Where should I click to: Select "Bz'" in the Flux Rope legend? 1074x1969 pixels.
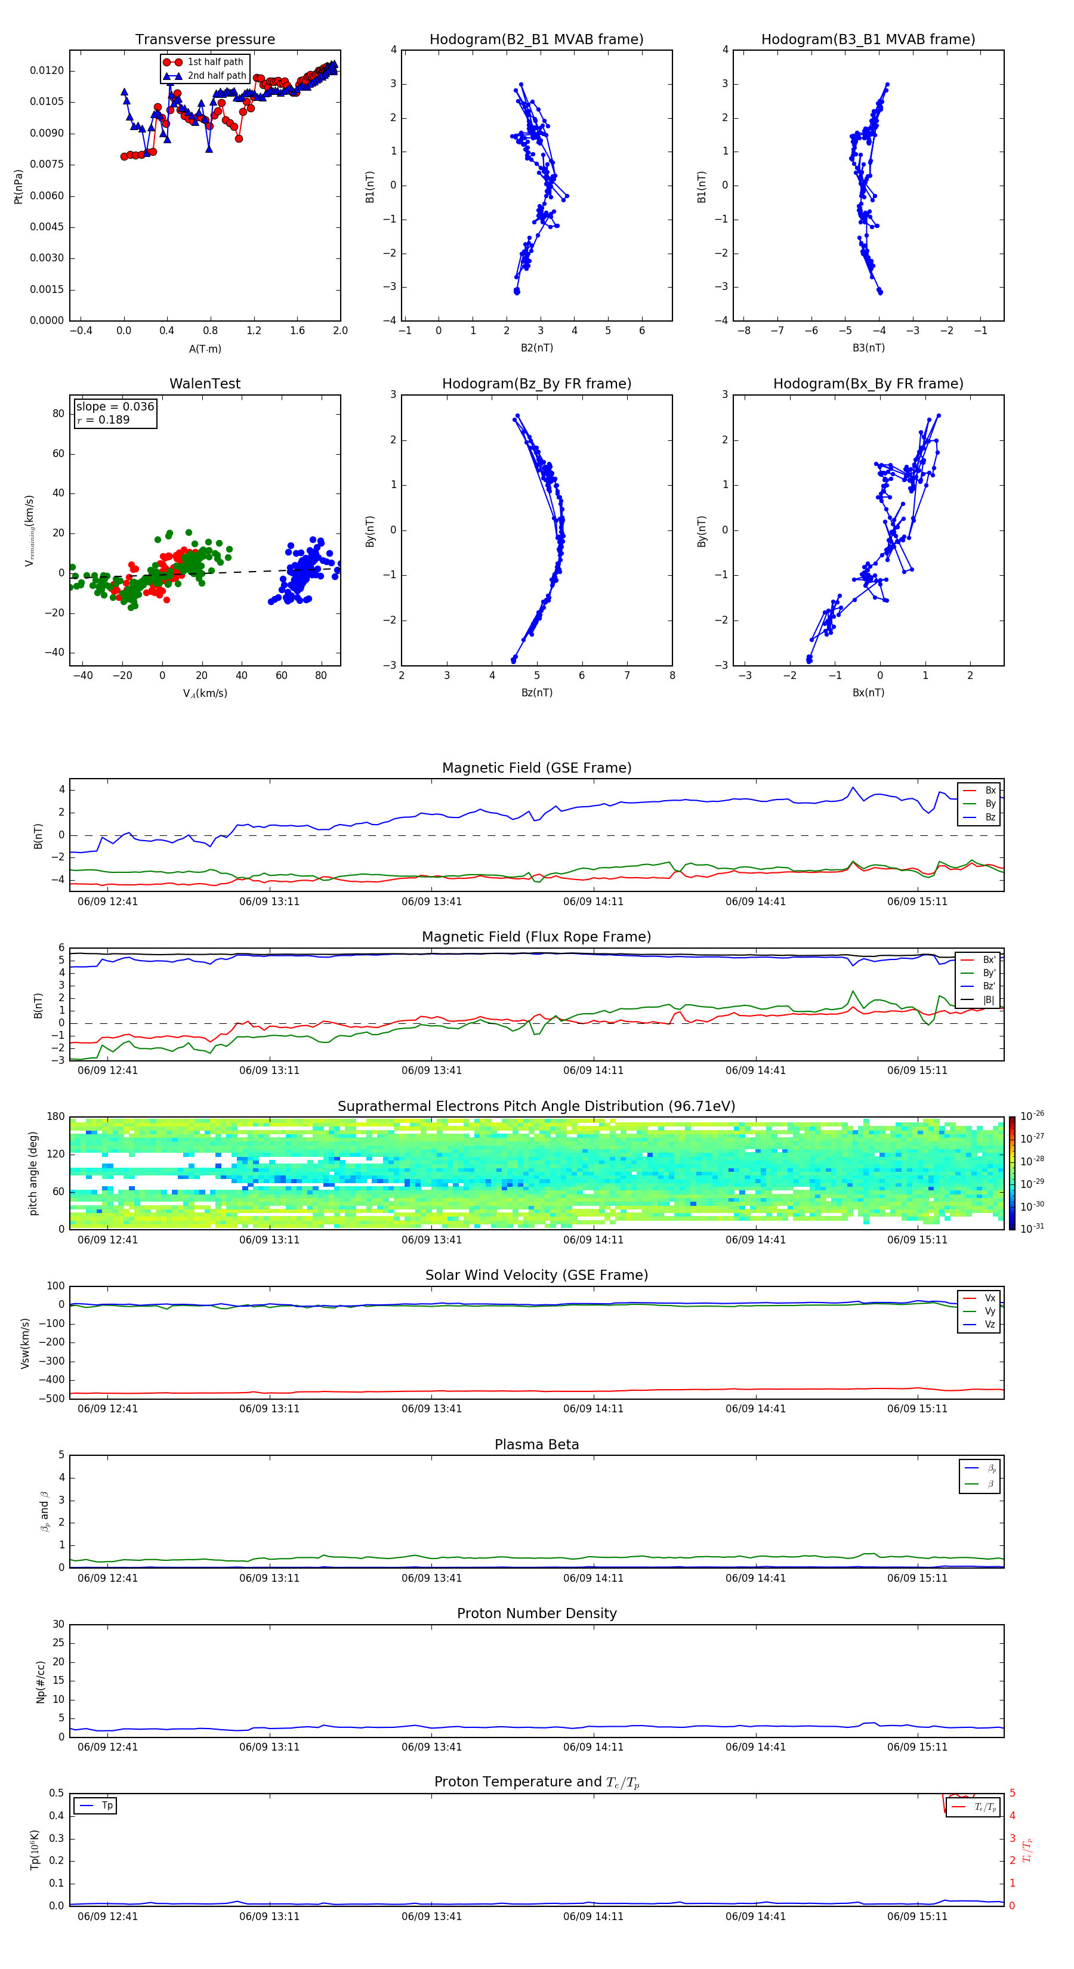979,986
